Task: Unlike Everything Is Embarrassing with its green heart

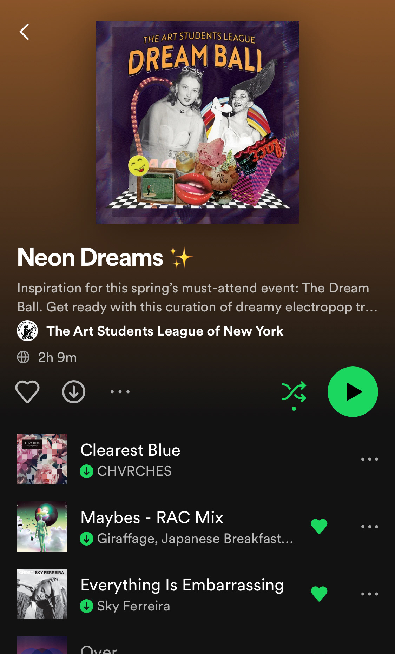Action: (x=319, y=594)
